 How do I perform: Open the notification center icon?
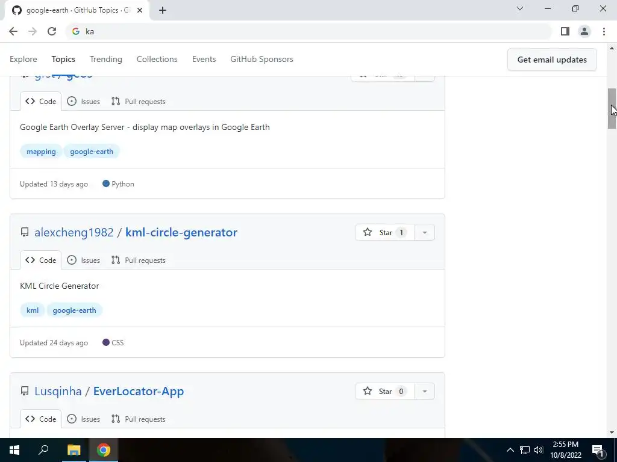pos(598,450)
